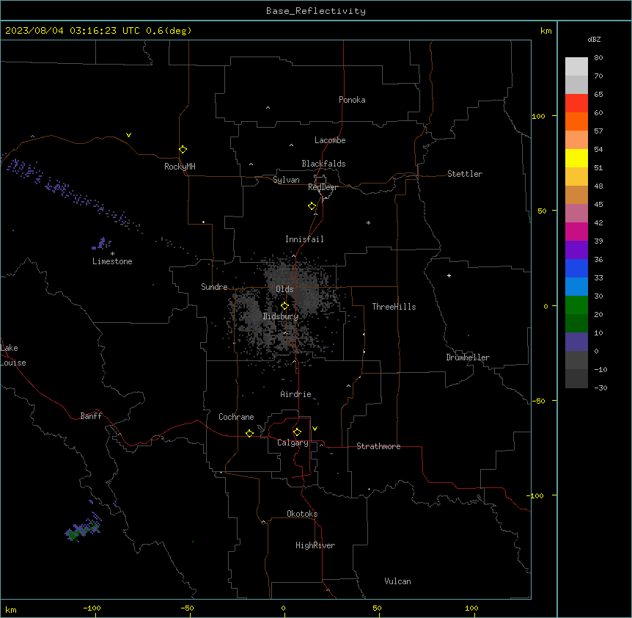Click the 2023/08/04 03:16:23 UTC timestamp
The width and height of the screenshot is (632, 618).
(x=73, y=31)
